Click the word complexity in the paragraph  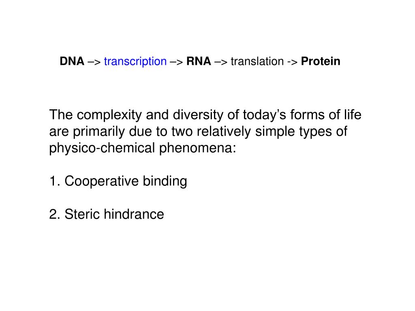pos(109,115)
